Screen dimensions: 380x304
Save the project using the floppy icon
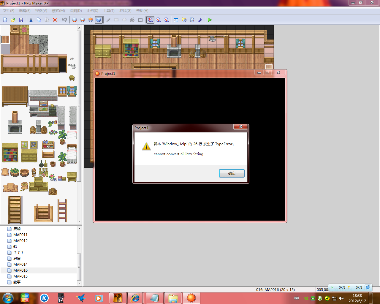point(21,20)
